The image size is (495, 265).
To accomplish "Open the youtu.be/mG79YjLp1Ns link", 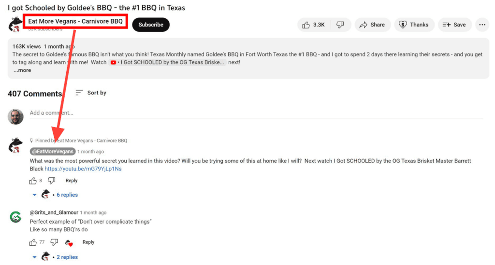I will (83, 169).
